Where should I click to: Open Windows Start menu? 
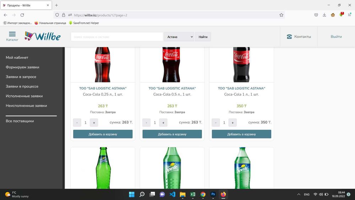(x=132, y=194)
